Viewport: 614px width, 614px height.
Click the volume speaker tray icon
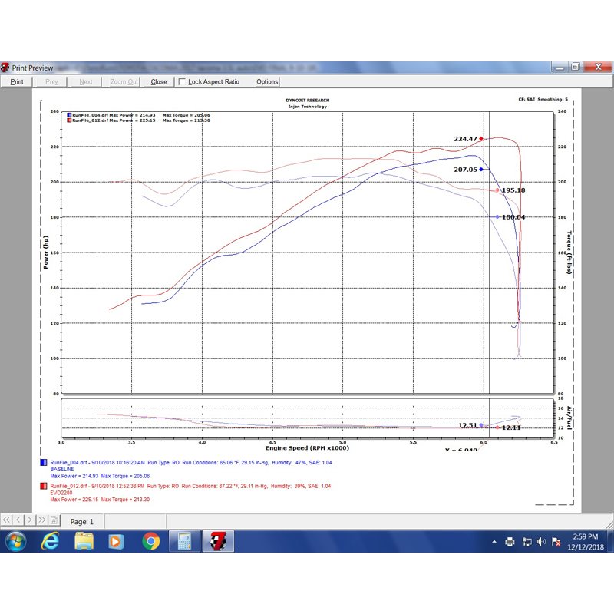[x=541, y=542]
